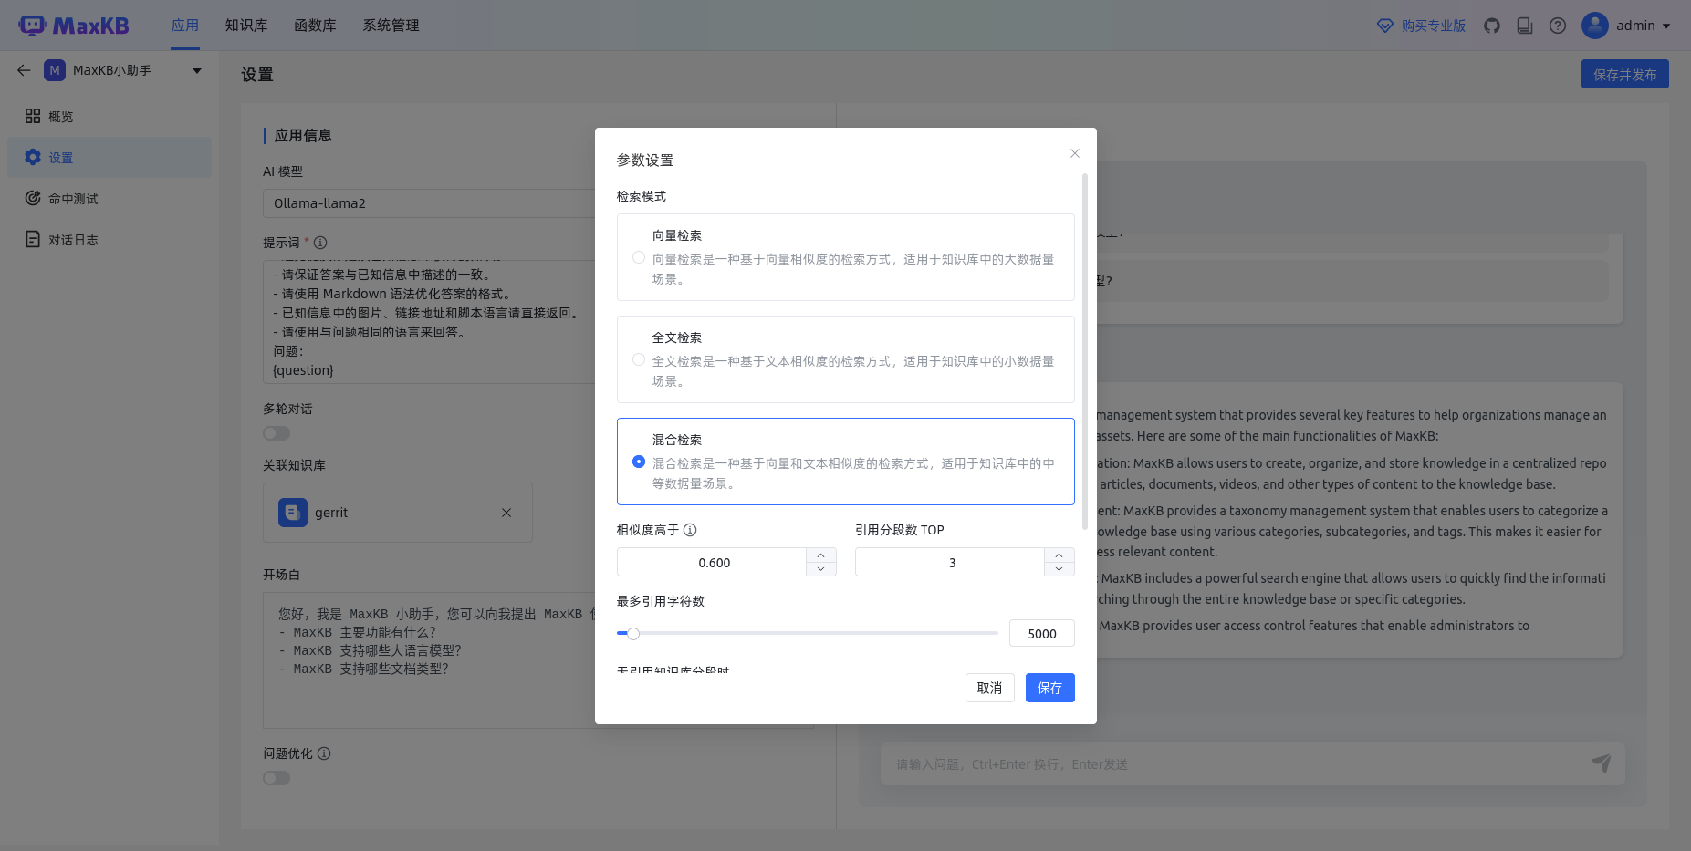The height and width of the screenshot is (851, 1691).
Task: Click the 命中测试 target icon
Action: click(x=33, y=198)
